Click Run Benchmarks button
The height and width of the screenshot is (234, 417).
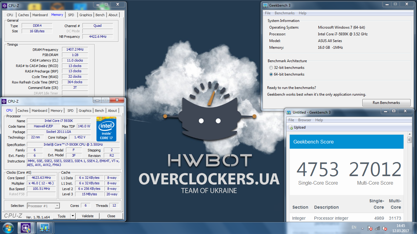pos(386,103)
